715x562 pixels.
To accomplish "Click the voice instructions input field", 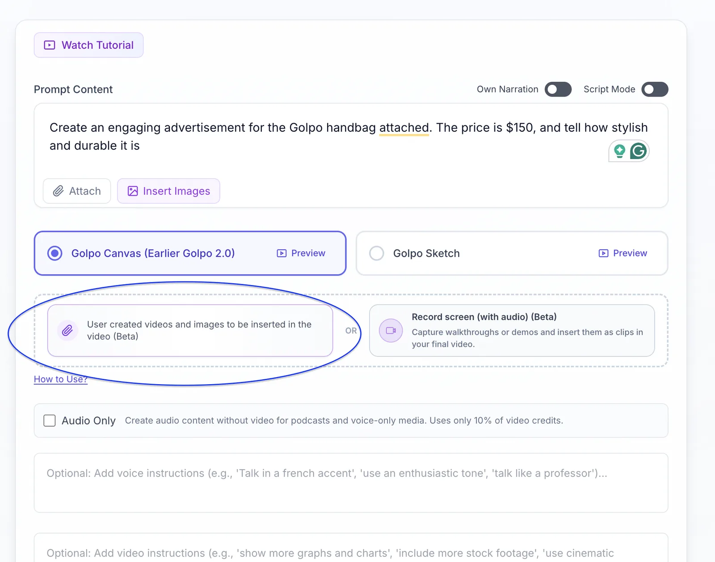I will pos(351,483).
